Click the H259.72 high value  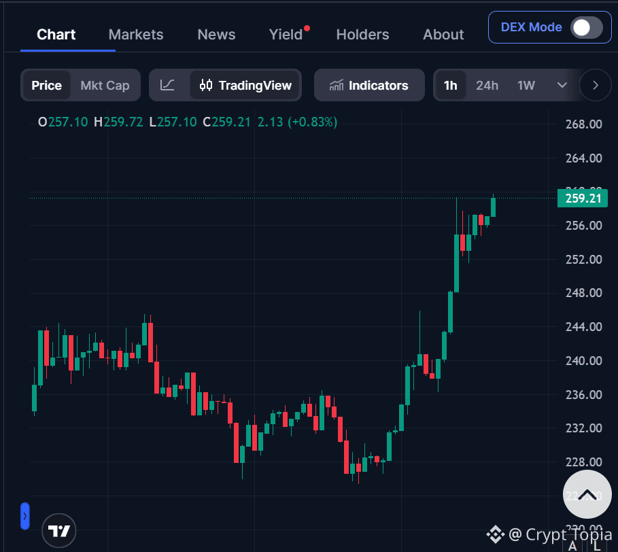click(x=118, y=122)
